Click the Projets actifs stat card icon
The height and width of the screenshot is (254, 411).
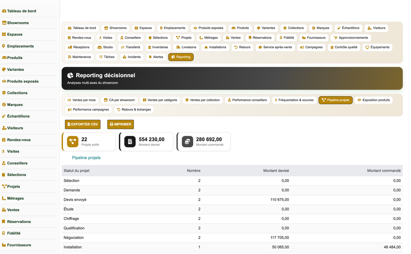coord(73,142)
